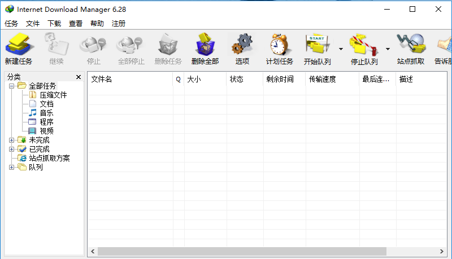Viewport: 452px width, 259px height.
Task: Collapse the 全部任务 tree node
Action: (11, 86)
